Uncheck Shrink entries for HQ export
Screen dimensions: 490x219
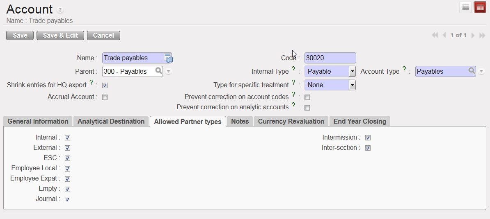pyautogui.click(x=105, y=86)
